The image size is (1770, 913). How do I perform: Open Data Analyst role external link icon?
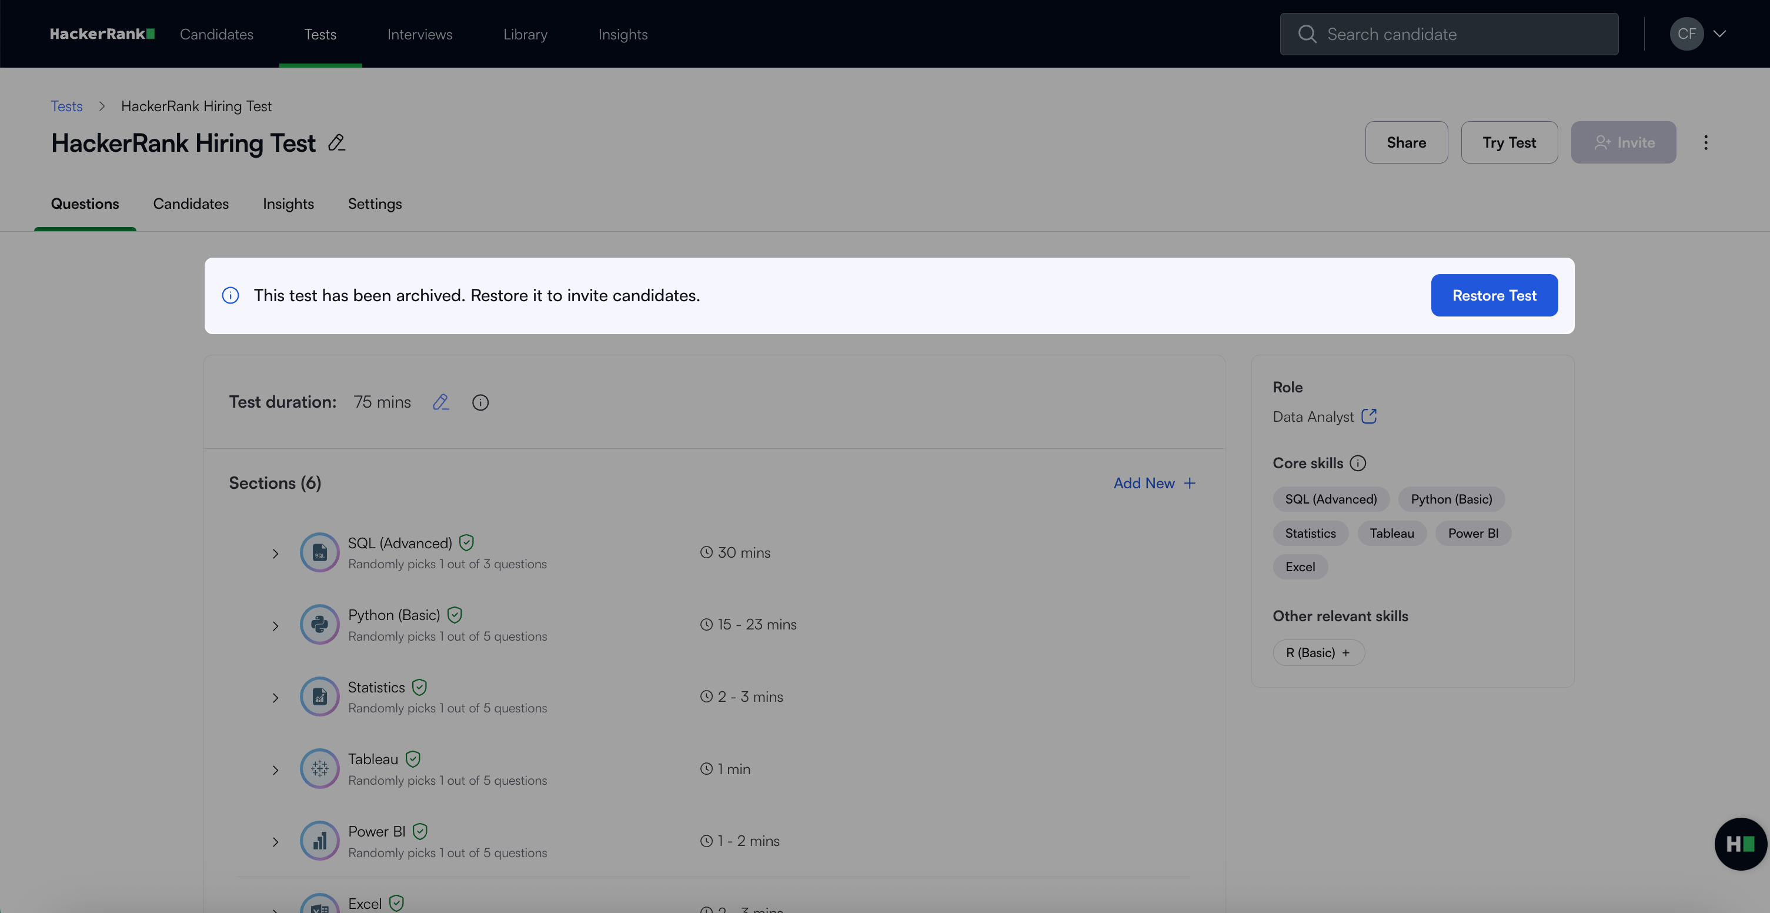[x=1369, y=416]
